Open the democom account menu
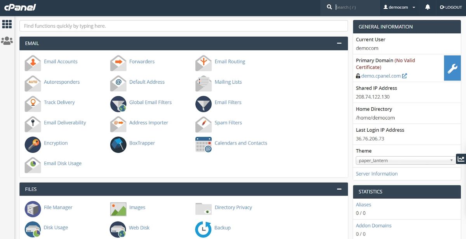466x239 pixels. click(x=399, y=7)
